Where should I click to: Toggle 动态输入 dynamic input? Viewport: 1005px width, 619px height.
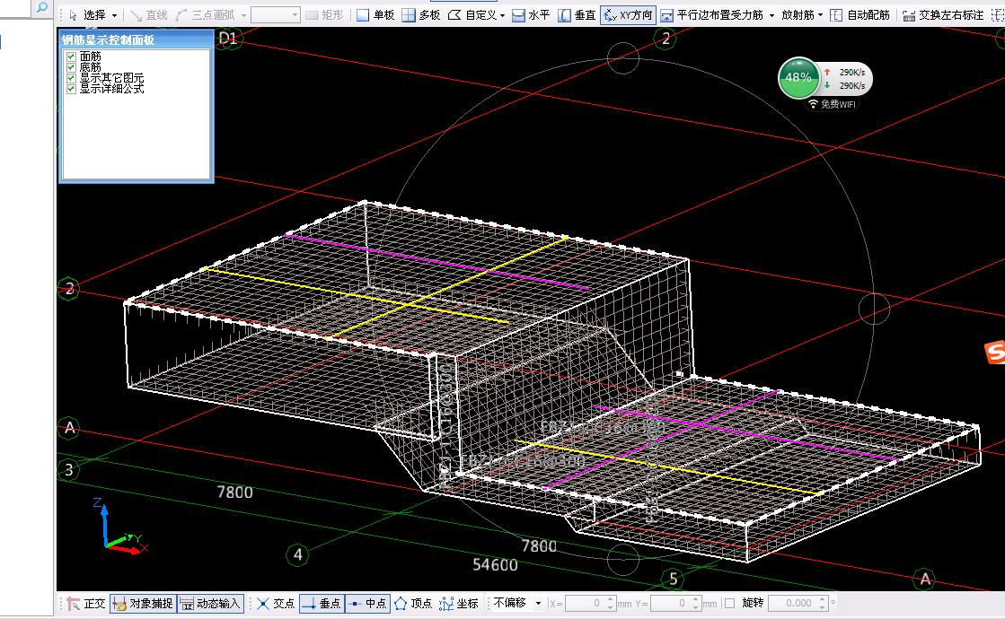pos(210,603)
